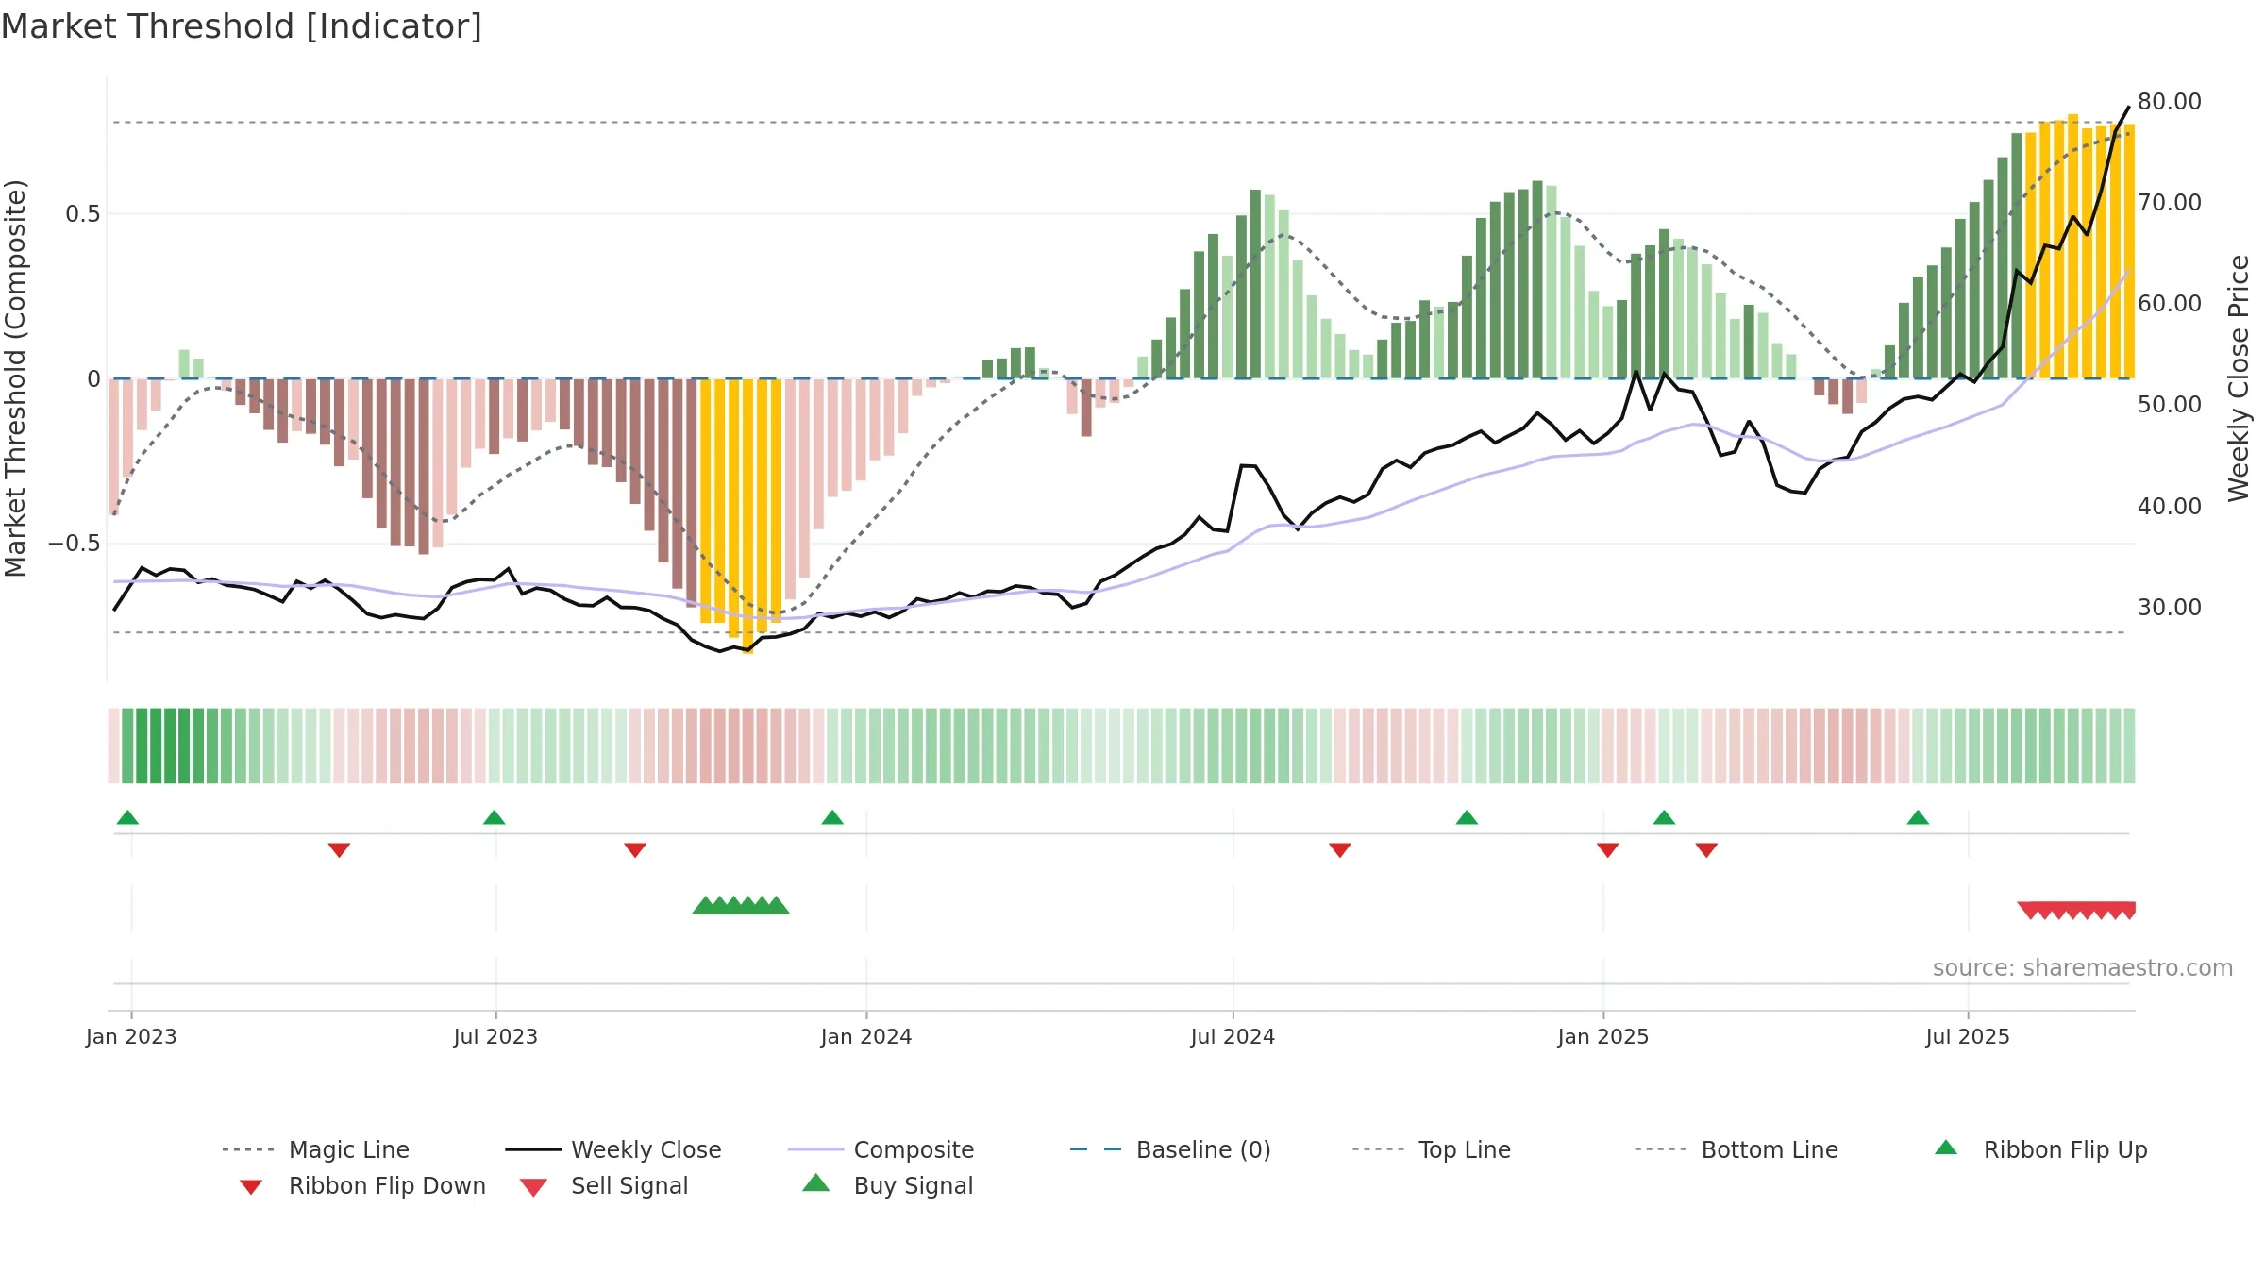Image resolution: width=2265 pixels, height=1274 pixels.
Task: Click the Buy Signal legend triangle icon
Action: point(816,1182)
